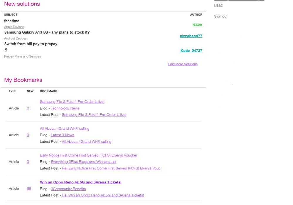
Task: Open the Samsung Galaxy A13 5G thread
Action: (x=47, y=32)
